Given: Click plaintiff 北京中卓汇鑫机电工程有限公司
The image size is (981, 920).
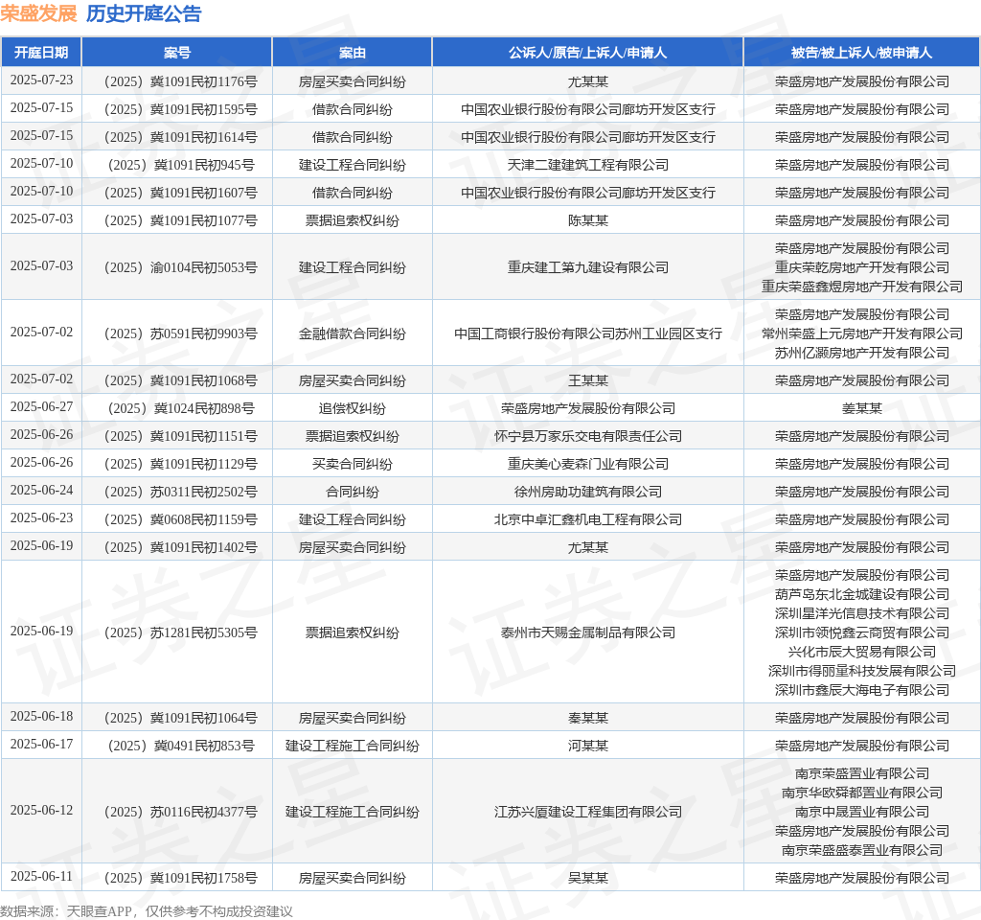Looking at the screenshot, I should [587, 519].
